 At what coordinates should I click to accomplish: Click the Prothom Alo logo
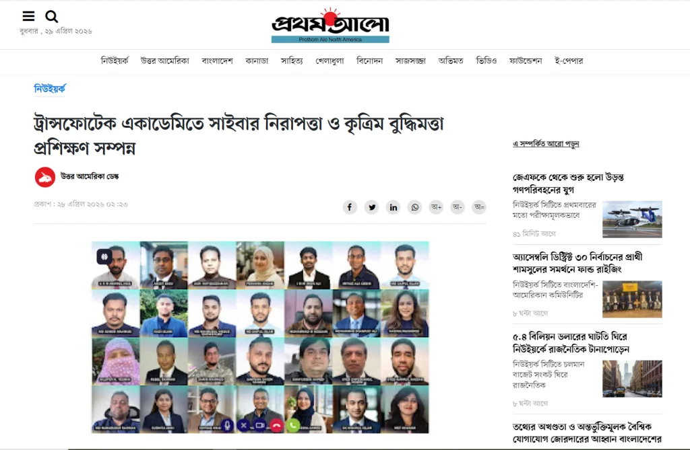pyautogui.click(x=330, y=26)
